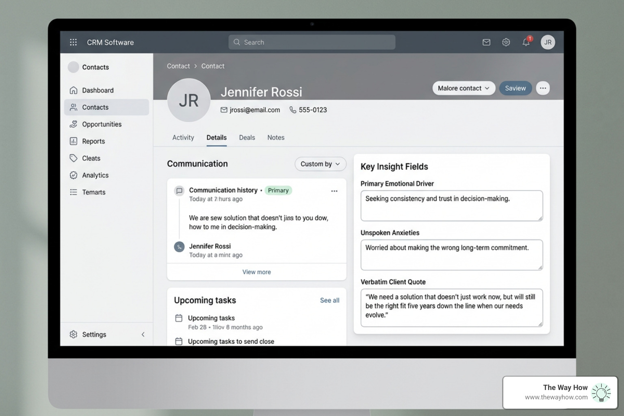The width and height of the screenshot is (624, 416).
Task: Click the Reports chart icon
Action: [x=74, y=141]
